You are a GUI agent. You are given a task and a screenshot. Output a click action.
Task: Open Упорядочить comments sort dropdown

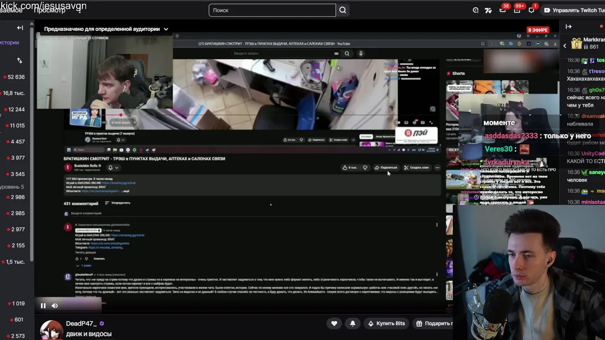tap(118, 203)
